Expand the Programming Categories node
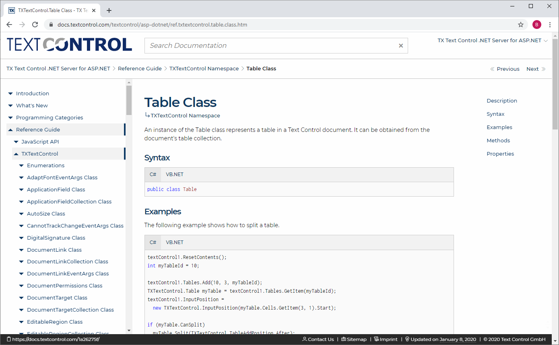The image size is (559, 345). pos(10,118)
